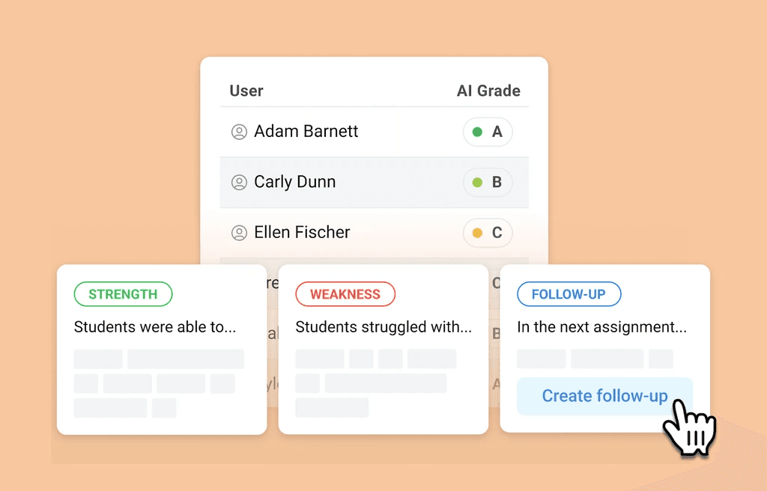Click the yellow dot beside grade C
The image size is (767, 491).
[x=477, y=233]
